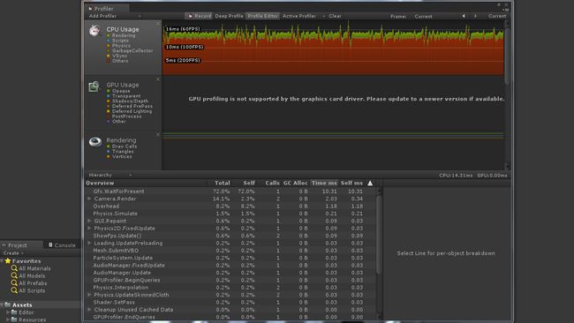Expand the Cleanup Unused Cached Data row
This screenshot has width=574, height=323.
click(89, 310)
